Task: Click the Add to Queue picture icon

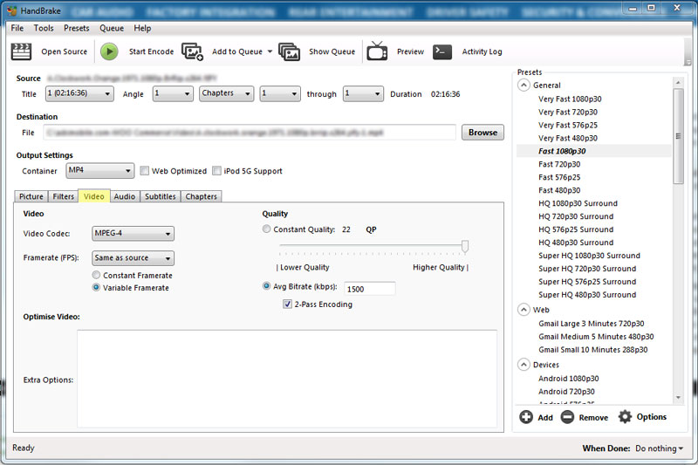Action: click(192, 51)
